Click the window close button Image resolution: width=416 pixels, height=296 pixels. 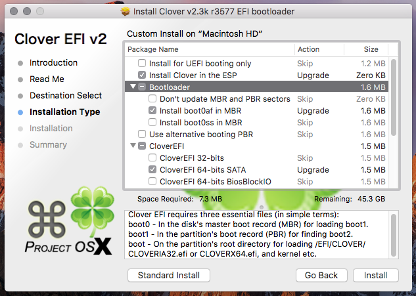pyautogui.click(x=14, y=11)
